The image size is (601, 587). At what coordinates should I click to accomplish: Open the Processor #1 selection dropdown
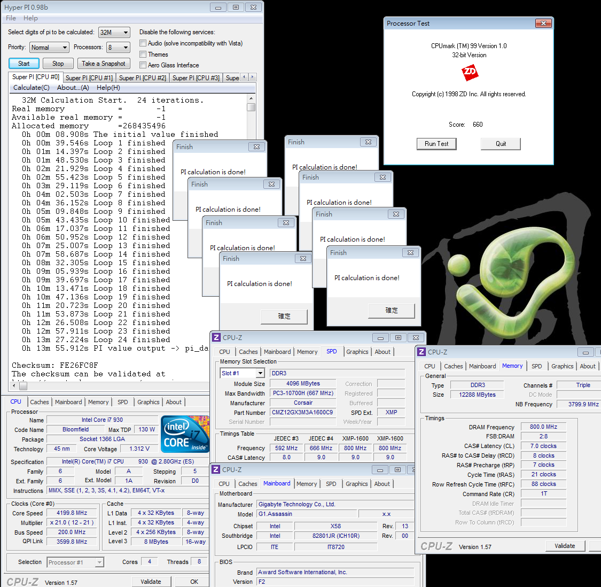point(75,562)
